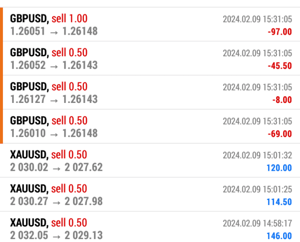Image resolution: width=300 pixels, height=242 pixels.
Task: Click the 1.26127 → 1.26143 price line
Action: click(x=54, y=99)
